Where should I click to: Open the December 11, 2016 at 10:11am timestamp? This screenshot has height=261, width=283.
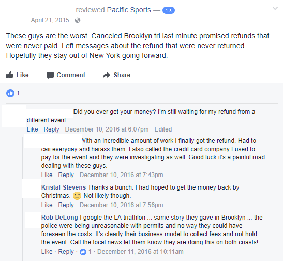coord(140,252)
